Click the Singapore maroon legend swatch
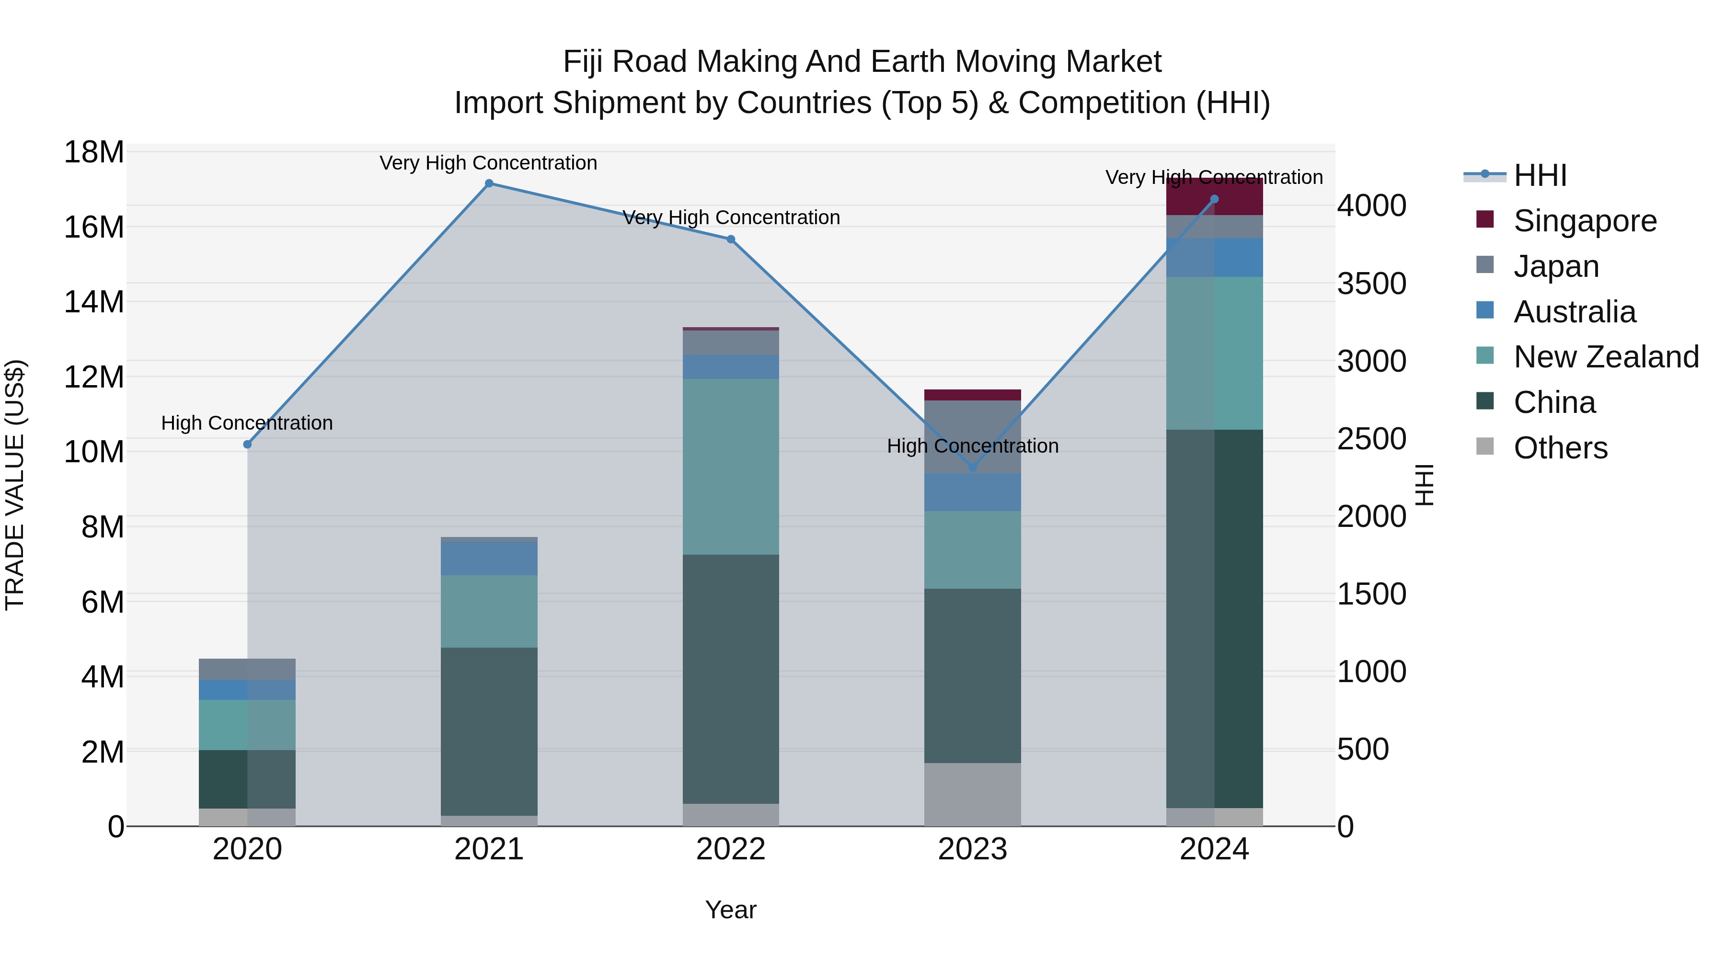This screenshot has height=970, width=1725. (x=1484, y=219)
